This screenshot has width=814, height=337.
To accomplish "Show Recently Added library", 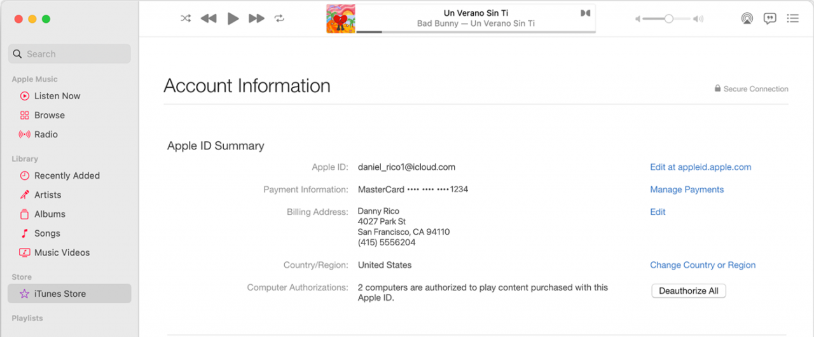I will [x=67, y=175].
